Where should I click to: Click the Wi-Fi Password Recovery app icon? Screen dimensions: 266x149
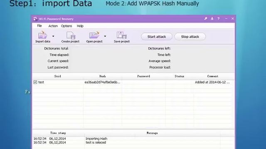35,19
